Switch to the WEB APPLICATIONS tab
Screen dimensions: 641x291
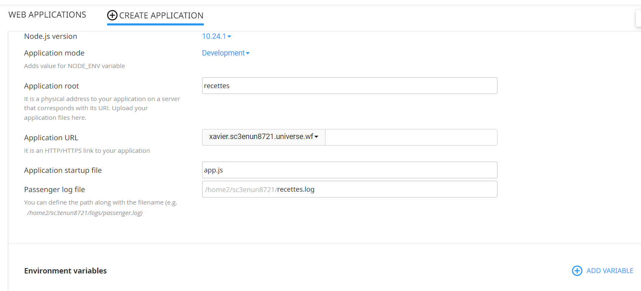click(x=47, y=15)
